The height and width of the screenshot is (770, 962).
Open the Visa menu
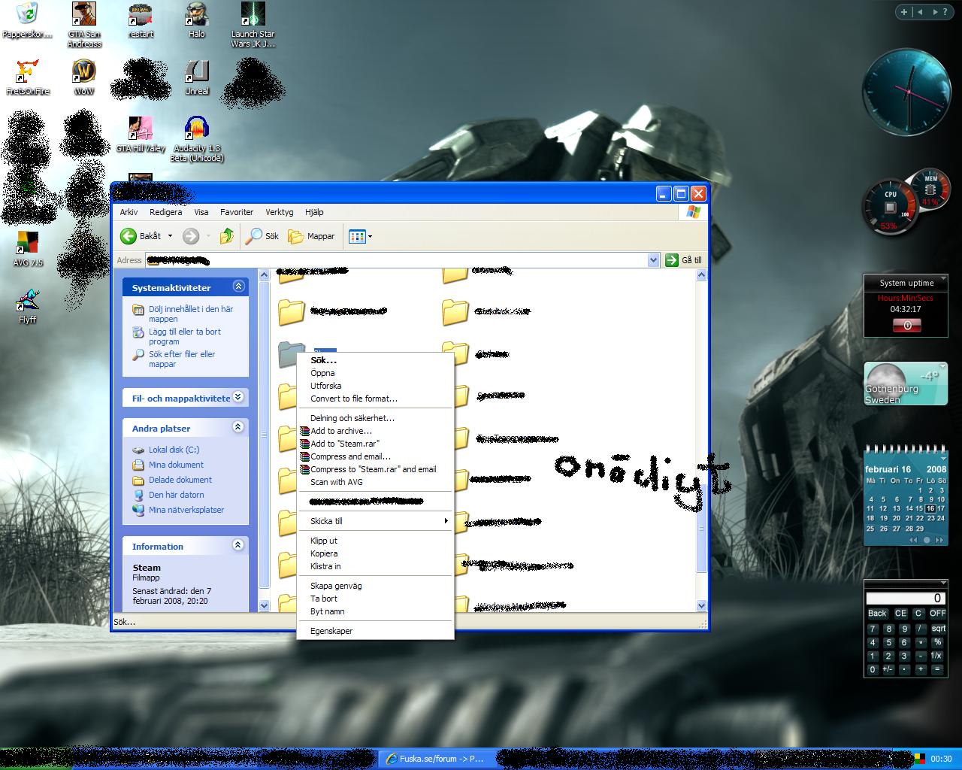pos(201,212)
